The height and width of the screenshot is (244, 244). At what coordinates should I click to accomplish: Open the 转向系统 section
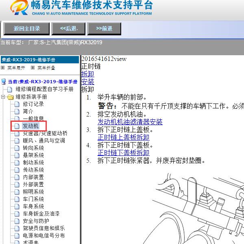coord(33,148)
